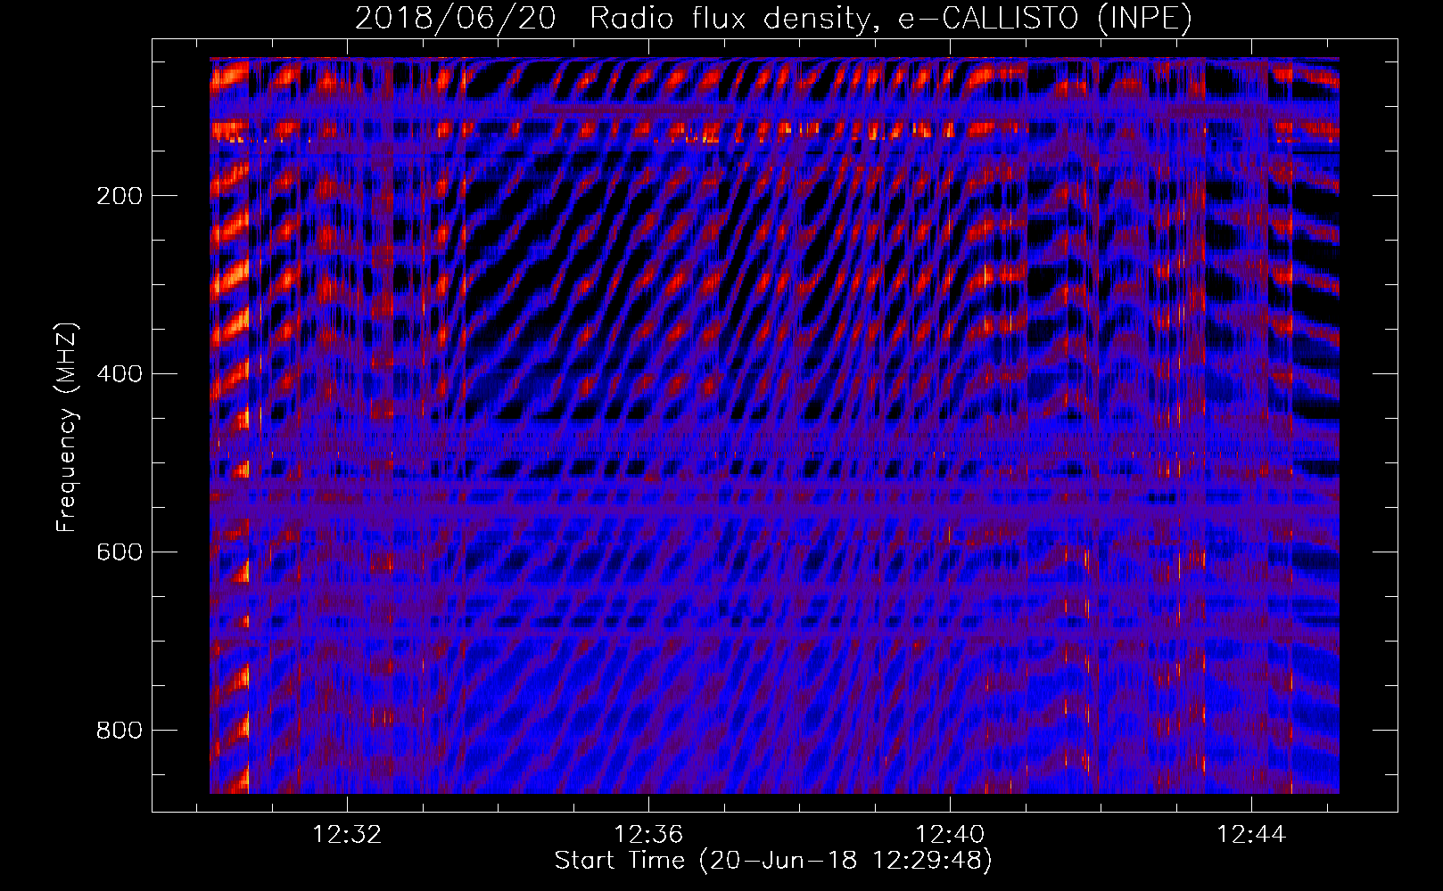
Task: Click the 400 frequency tick label
Action: [119, 374]
